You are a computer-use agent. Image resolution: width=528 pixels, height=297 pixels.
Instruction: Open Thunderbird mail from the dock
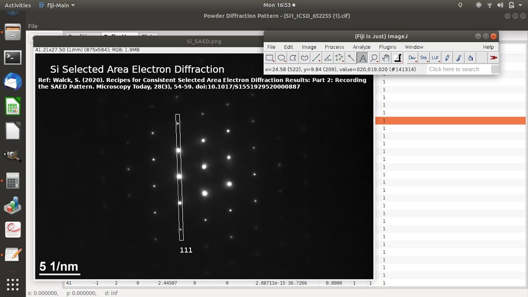[x=13, y=82]
